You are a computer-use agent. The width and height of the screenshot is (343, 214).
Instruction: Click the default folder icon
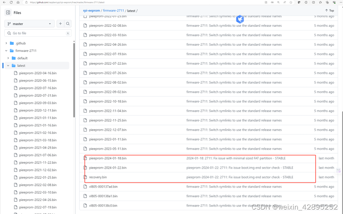tap(14, 58)
